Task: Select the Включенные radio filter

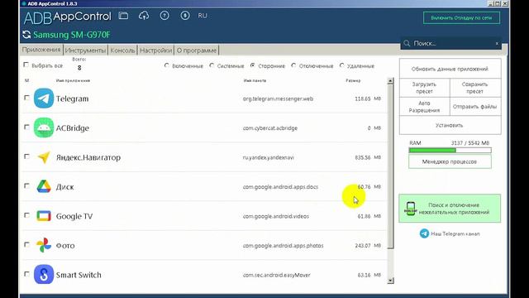Action: coord(167,65)
